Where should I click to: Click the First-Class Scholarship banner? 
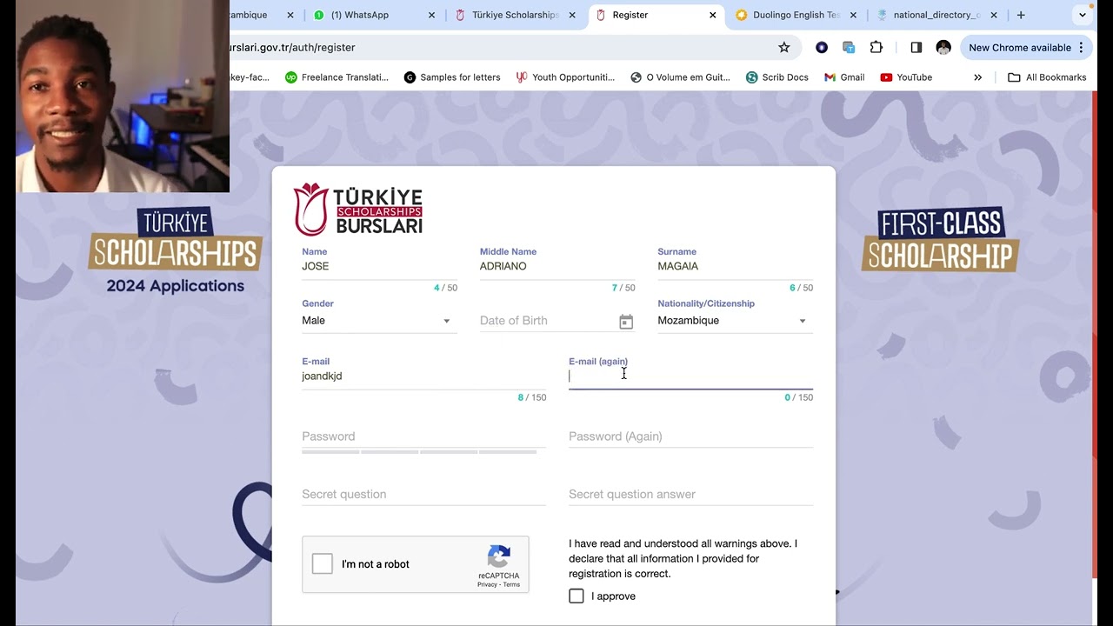click(x=940, y=240)
